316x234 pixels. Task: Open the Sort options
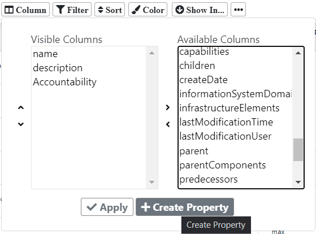coord(110,10)
